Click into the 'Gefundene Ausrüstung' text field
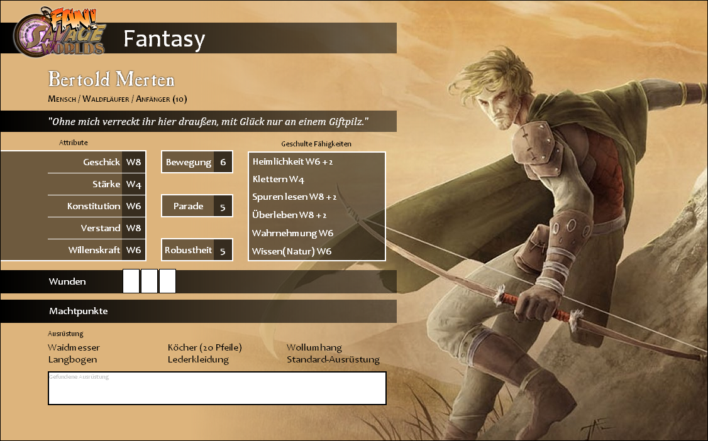Image resolution: width=708 pixels, height=441 pixels. (217, 388)
